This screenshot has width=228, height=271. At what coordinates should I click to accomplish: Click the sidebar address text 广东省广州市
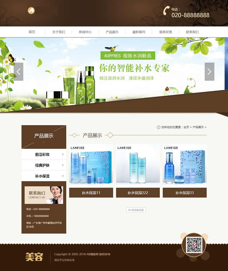44,225
